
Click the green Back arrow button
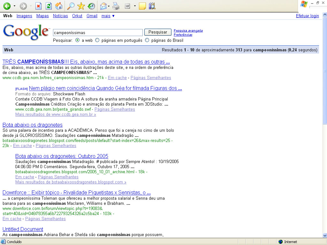pyautogui.click(x=7, y=6)
